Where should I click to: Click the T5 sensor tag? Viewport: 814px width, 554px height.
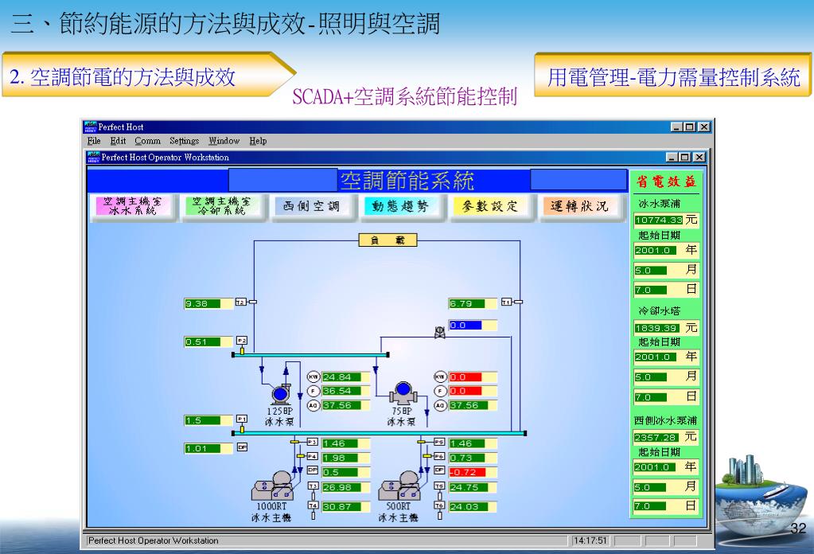(x=439, y=486)
